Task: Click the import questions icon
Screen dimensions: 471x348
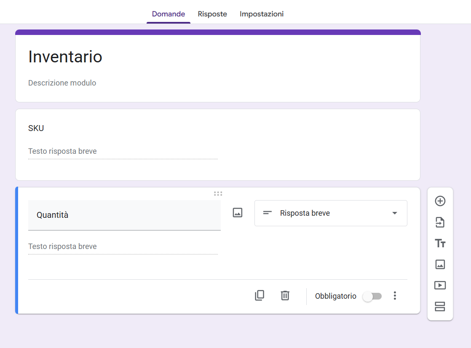Action: [x=440, y=222]
